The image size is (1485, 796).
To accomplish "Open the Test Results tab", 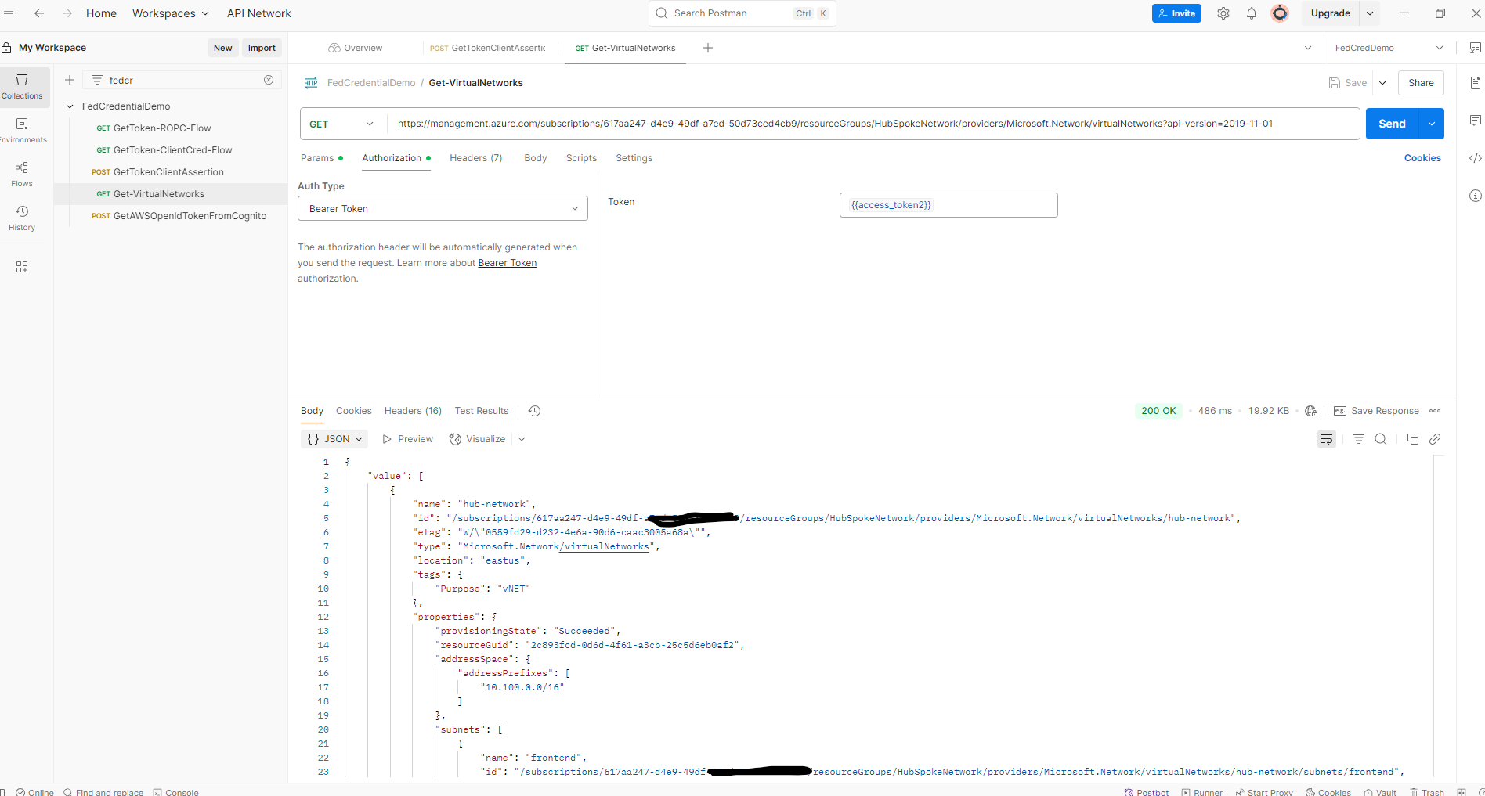I will pyautogui.click(x=482, y=411).
